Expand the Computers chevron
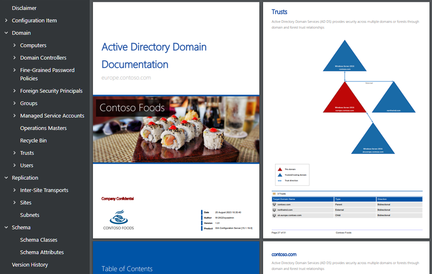This screenshot has width=432, height=274. point(14,45)
